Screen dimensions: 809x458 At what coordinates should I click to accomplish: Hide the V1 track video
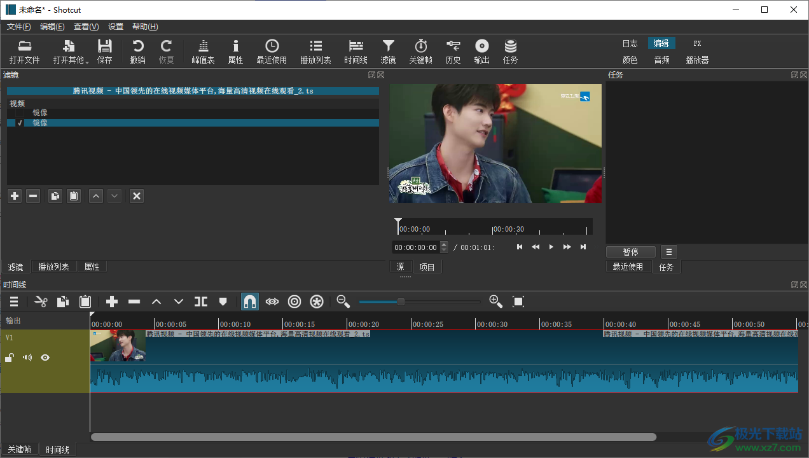45,357
